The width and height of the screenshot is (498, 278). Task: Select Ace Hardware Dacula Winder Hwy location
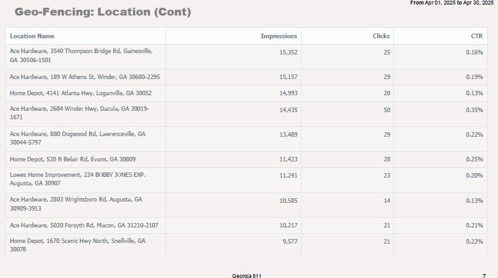[79, 113]
